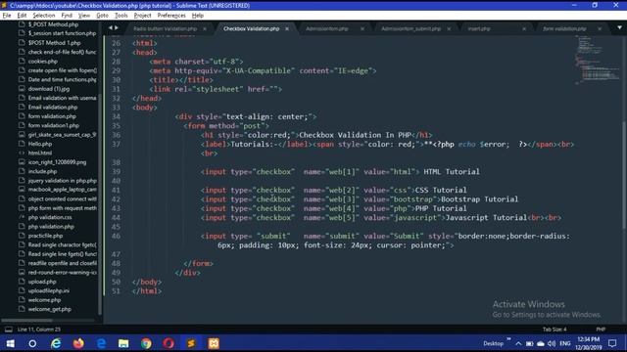Click the Cortana search circle
The image size is (627, 352).
pyautogui.click(x=32, y=343)
